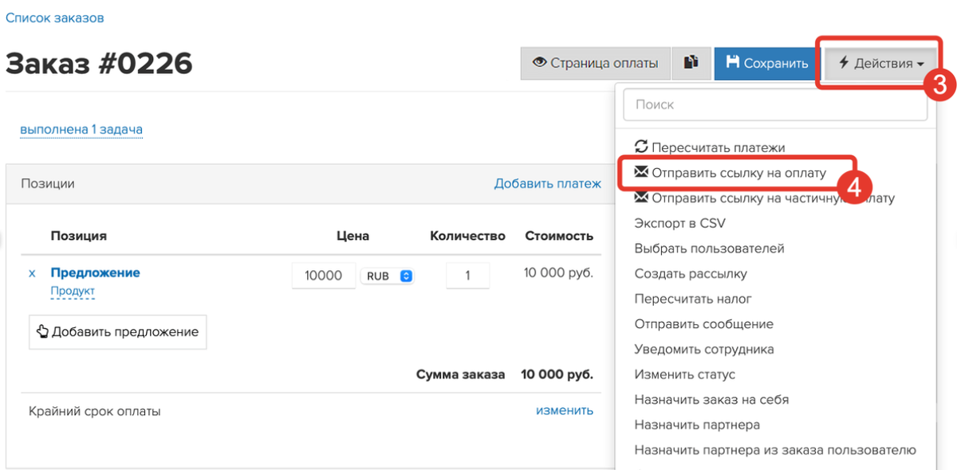Click the Заказ #0226 heading
The width and height of the screenshot is (957, 470).
click(x=99, y=63)
